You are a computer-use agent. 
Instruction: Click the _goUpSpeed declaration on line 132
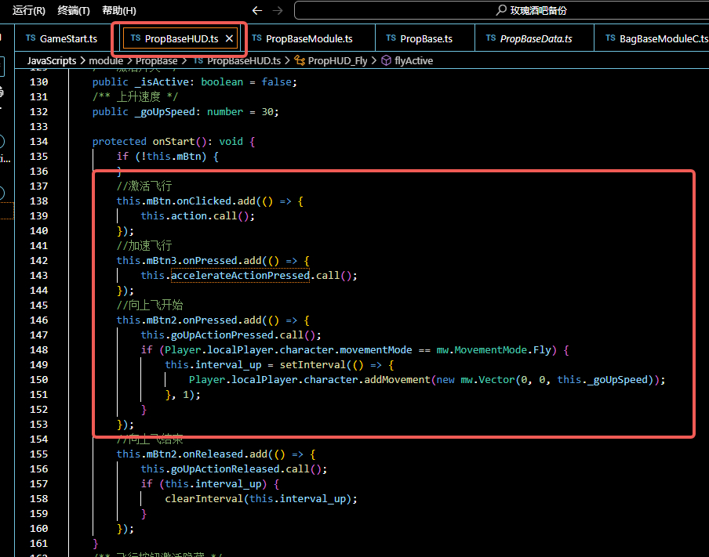pos(165,111)
